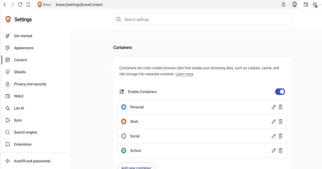Select the Social container name text
Screen dimensions: 322x169
135,136
